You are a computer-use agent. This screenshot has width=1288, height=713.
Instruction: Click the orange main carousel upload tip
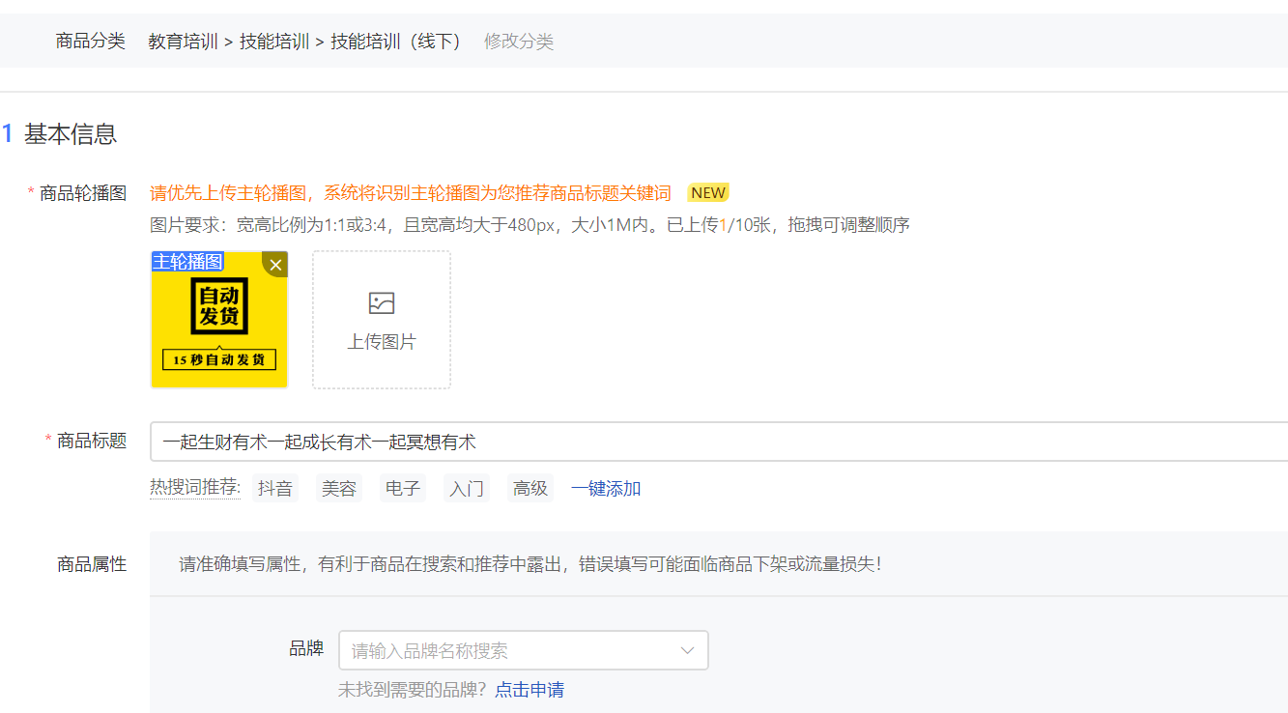tap(411, 193)
